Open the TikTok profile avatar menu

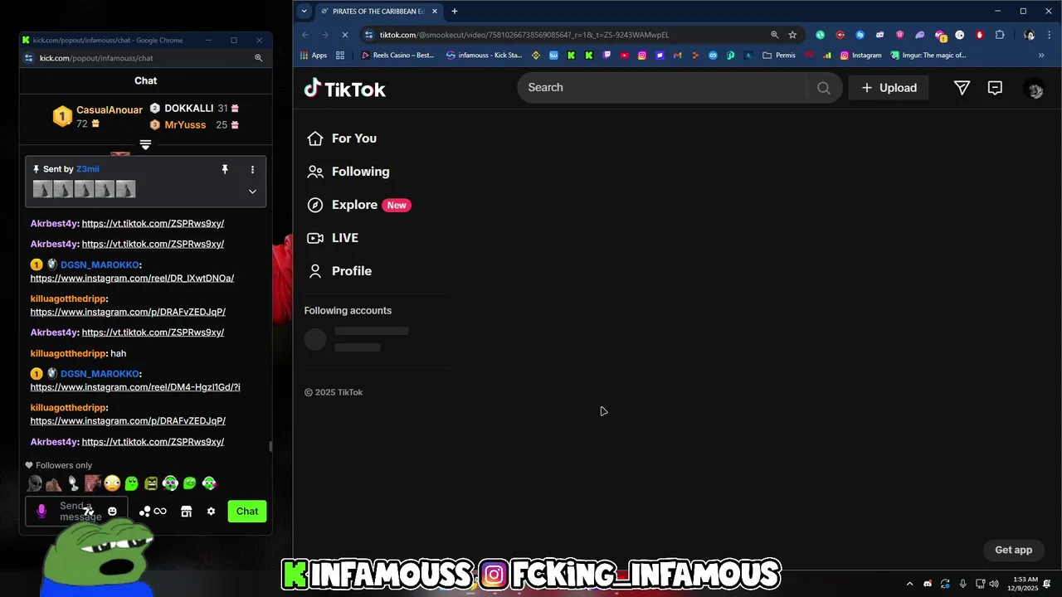coord(1034,89)
